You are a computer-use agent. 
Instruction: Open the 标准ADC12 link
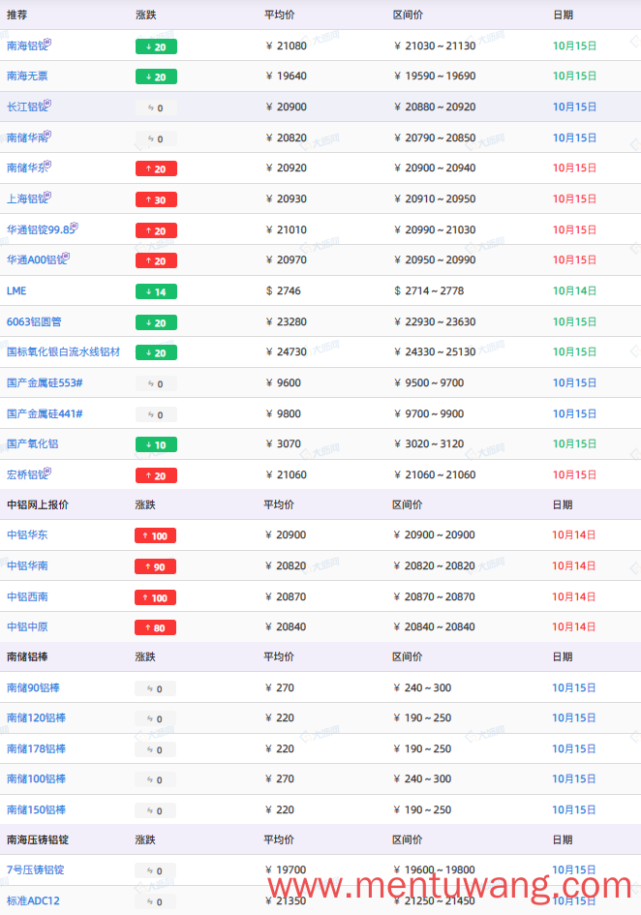pos(33,900)
